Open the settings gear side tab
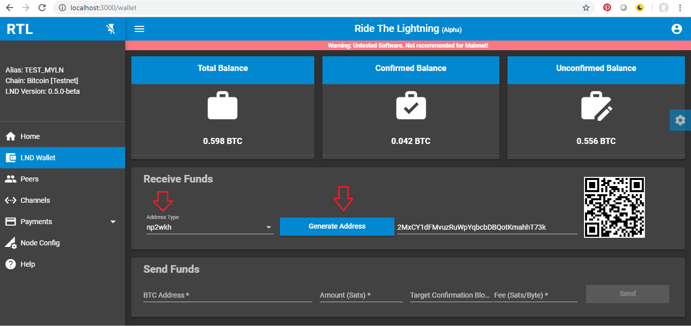The image size is (691, 326). pyautogui.click(x=680, y=120)
